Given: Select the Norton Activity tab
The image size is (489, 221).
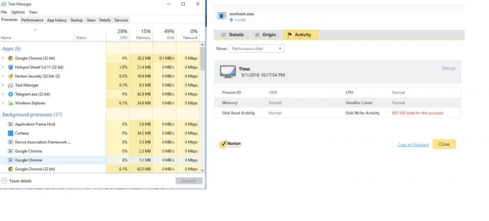Looking at the screenshot, I should tap(301, 35).
